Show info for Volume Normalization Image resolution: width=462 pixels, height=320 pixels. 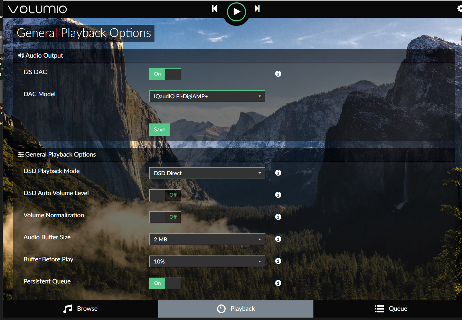click(x=278, y=217)
